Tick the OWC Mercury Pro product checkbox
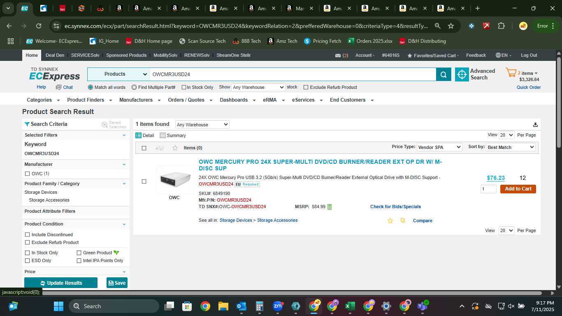The height and width of the screenshot is (316, 562). tap(144, 181)
